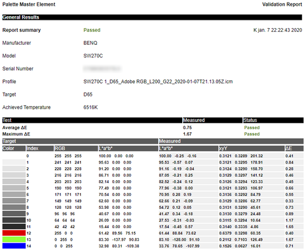Click the ΔE value 1.17 in row 10
Viewport: 306px width, 251px height.
(289, 220)
